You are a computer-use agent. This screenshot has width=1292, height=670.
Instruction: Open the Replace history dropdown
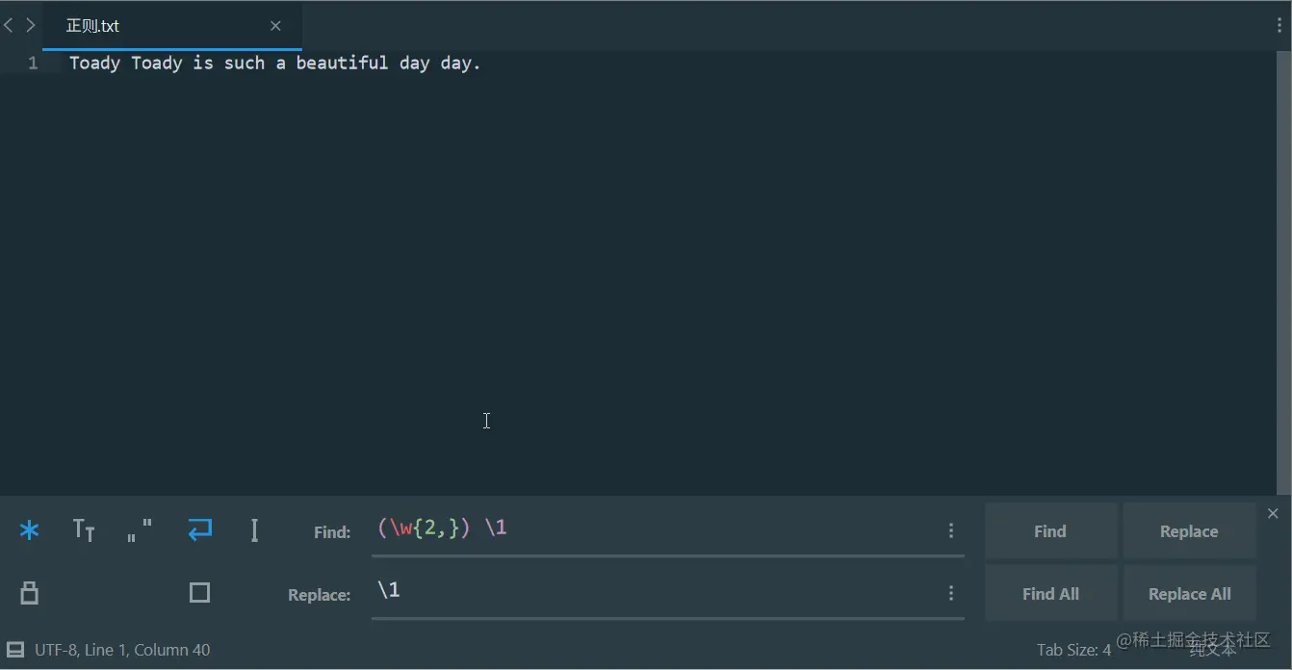[x=950, y=593]
